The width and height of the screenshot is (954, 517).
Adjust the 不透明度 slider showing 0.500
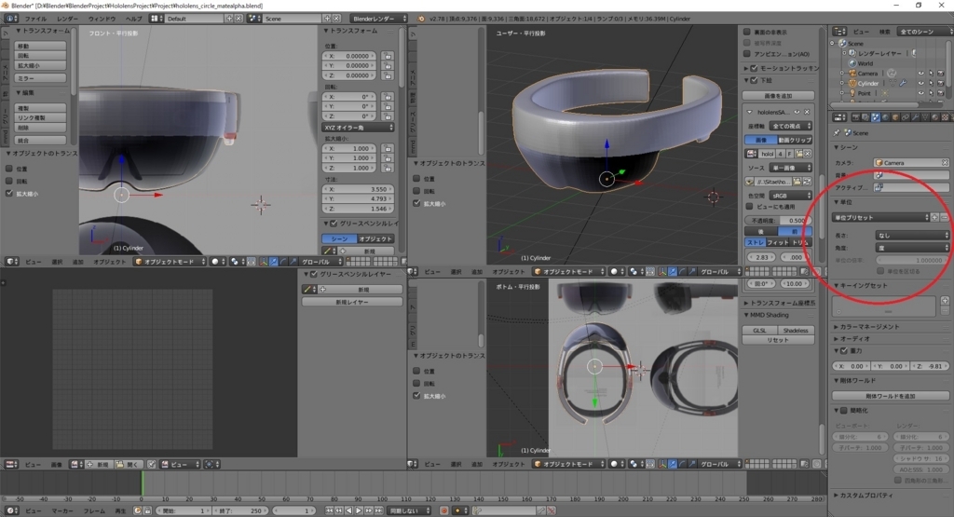[778, 220]
